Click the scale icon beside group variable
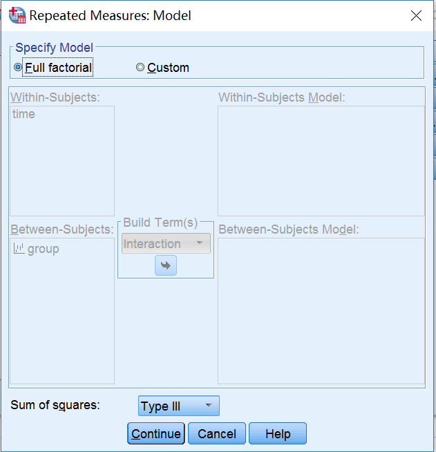This screenshot has height=452, width=436. (19, 249)
